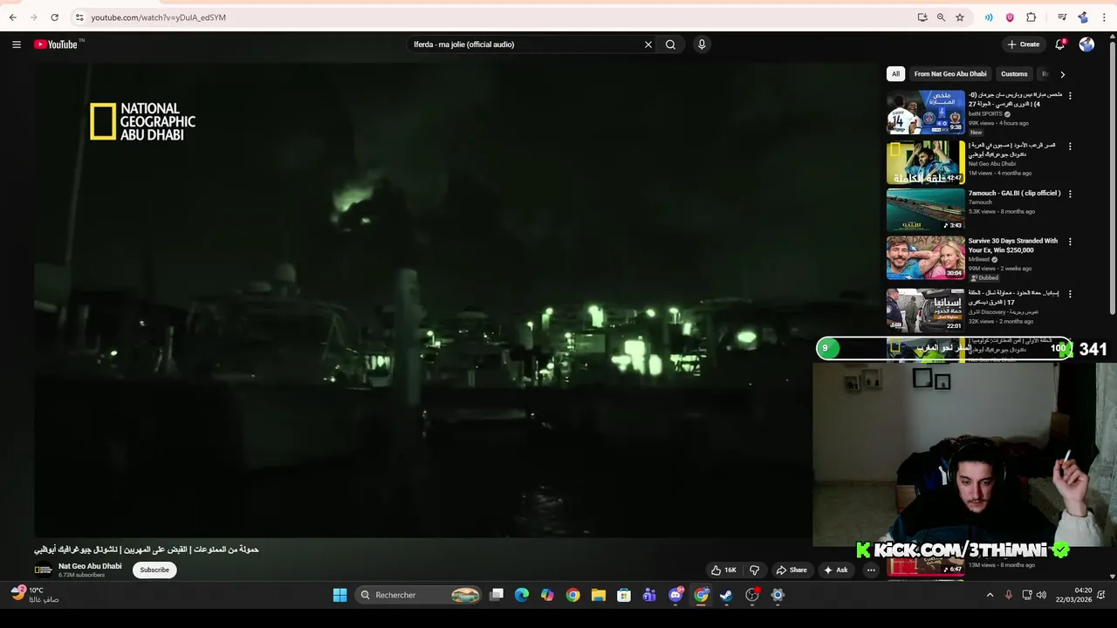Viewport: 1117px width, 628px height.
Task: Open the Nat Geo Abu Dhabi channel name
Action: (90, 566)
